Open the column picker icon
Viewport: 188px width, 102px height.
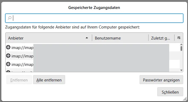(179, 38)
